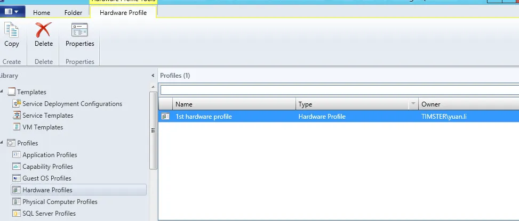The image size is (519, 221).
Task: Click the Guest OS Profiles icon
Action: 17,178
